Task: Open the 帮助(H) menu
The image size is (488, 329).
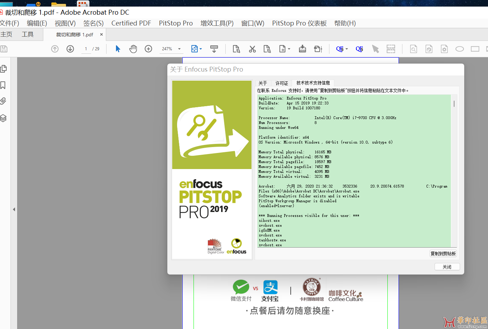Action: coord(345,23)
